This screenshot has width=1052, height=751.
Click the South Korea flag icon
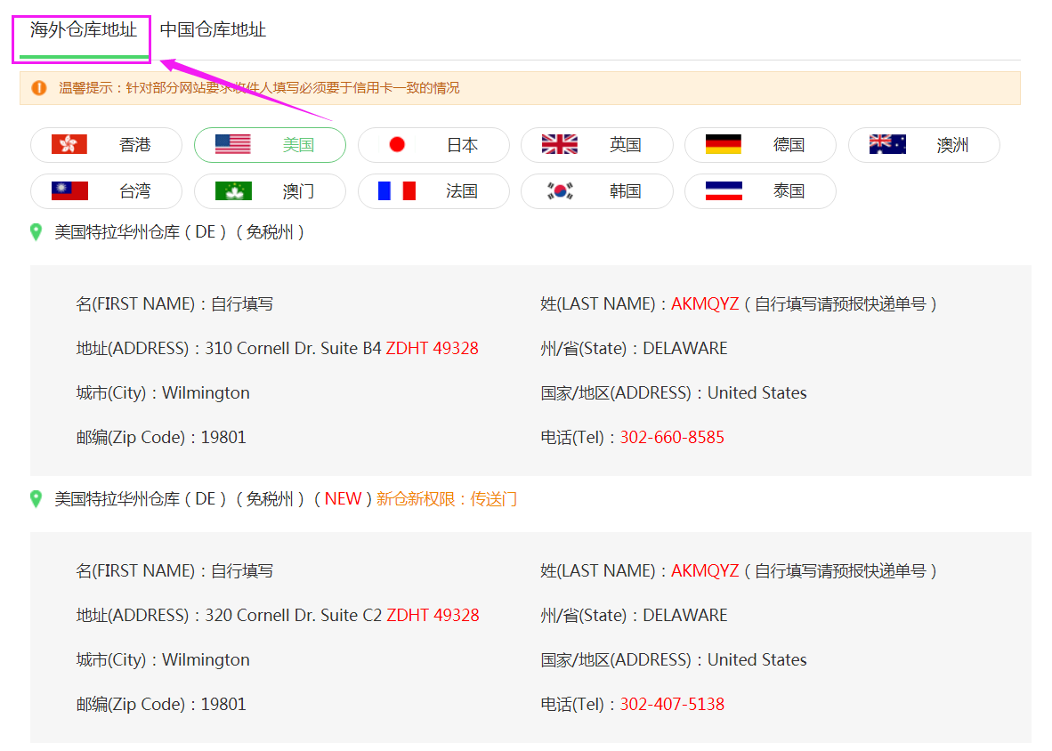[559, 190]
